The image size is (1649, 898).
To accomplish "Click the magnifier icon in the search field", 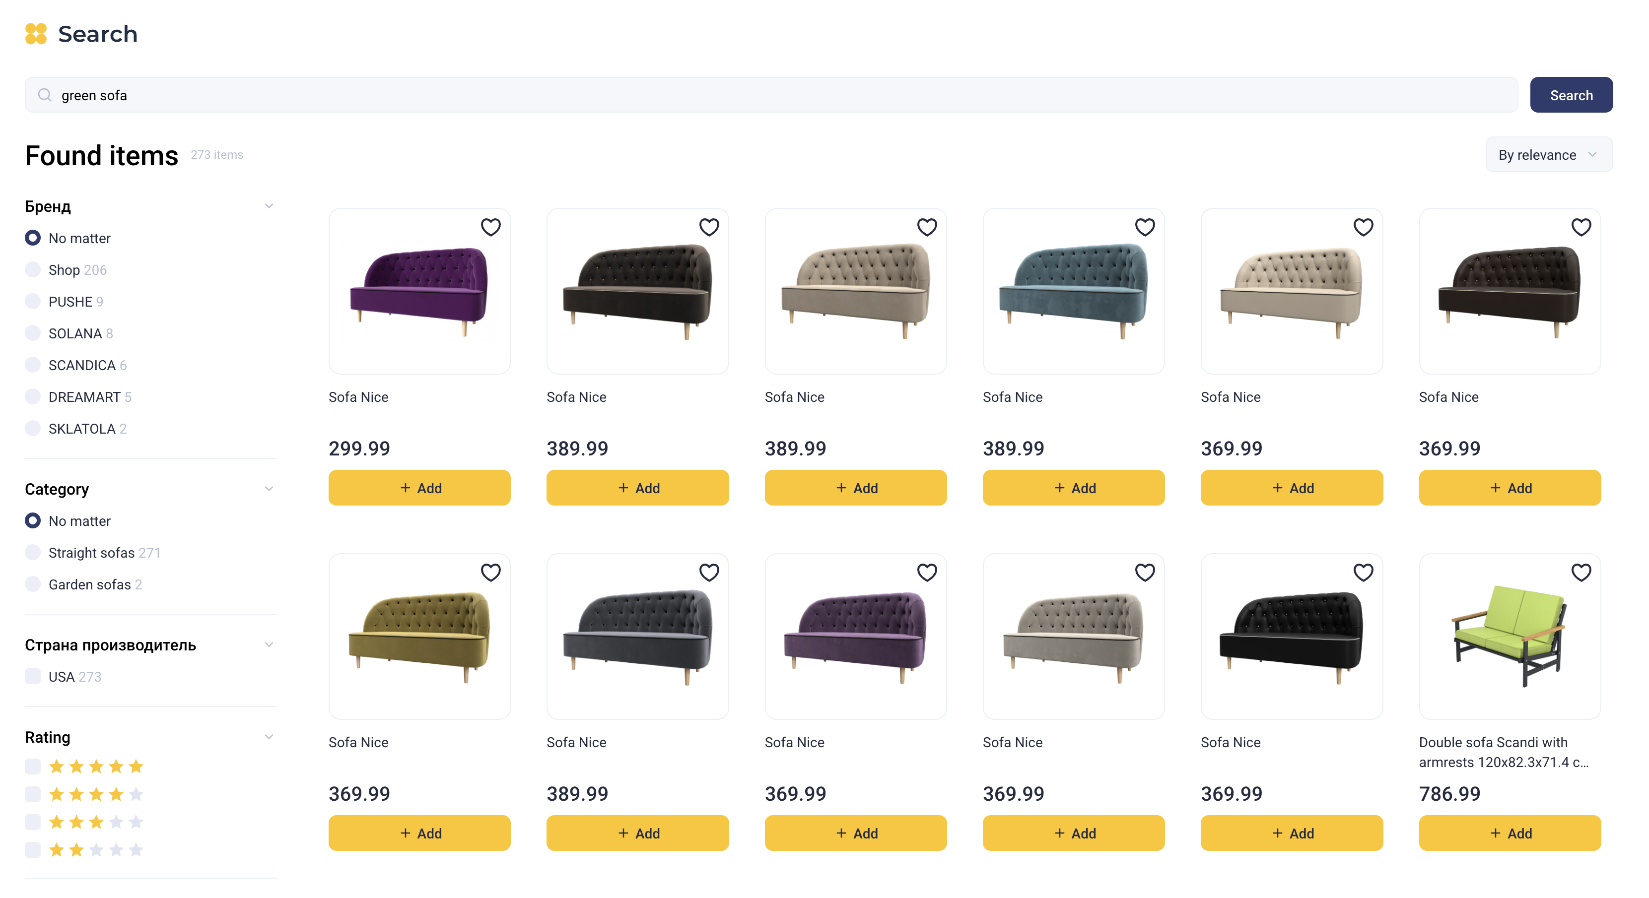I will (44, 95).
